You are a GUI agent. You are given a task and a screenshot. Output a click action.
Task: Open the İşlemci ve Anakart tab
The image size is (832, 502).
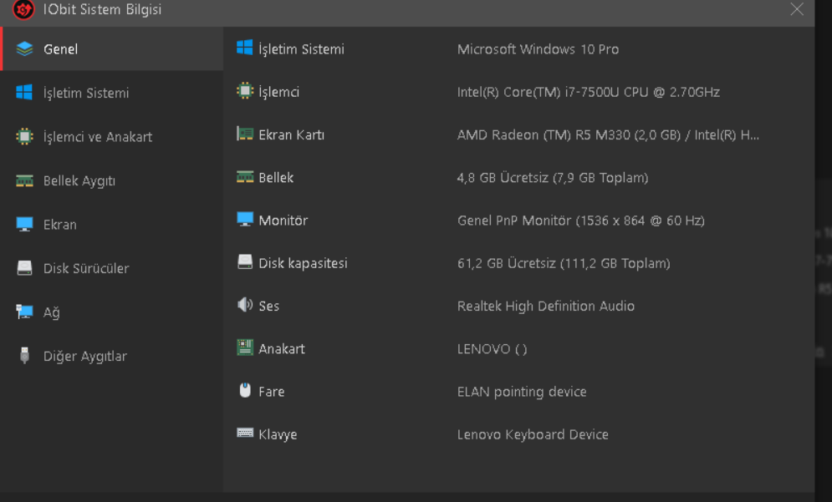pyautogui.click(x=98, y=137)
